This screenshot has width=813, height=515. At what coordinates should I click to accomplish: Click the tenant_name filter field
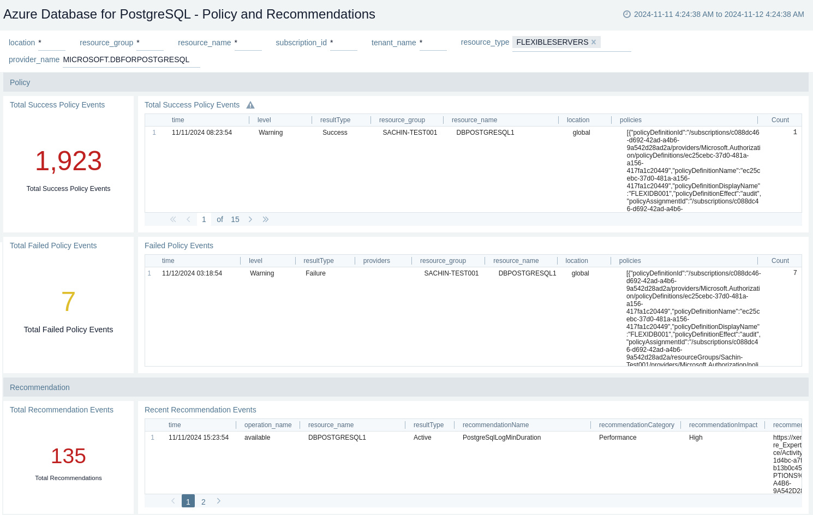[433, 43]
